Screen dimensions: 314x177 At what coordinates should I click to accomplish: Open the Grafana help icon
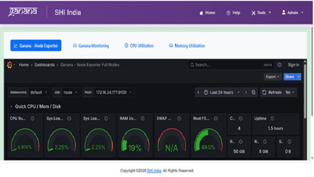279,65
